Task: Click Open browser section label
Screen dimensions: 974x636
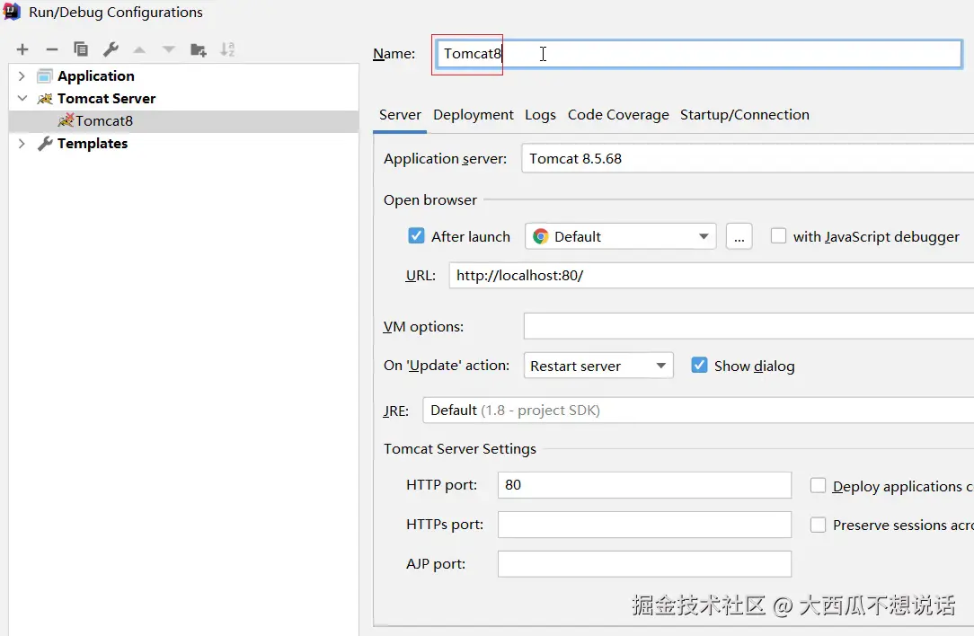Action: [x=429, y=200]
